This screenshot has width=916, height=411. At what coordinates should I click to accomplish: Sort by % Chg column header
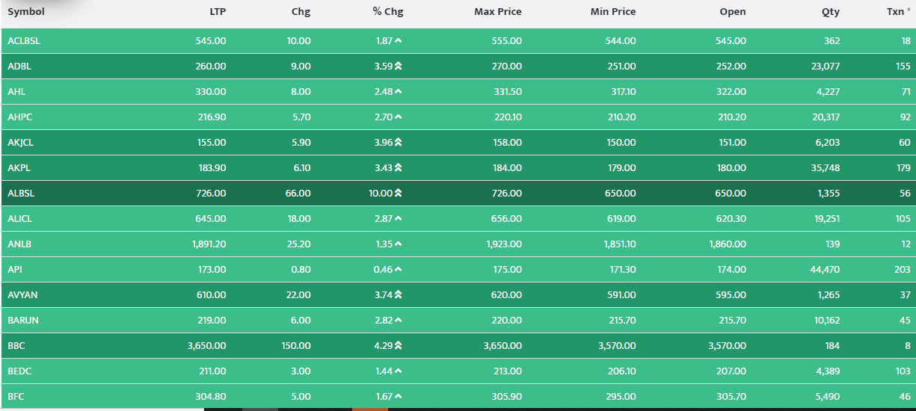tap(388, 12)
